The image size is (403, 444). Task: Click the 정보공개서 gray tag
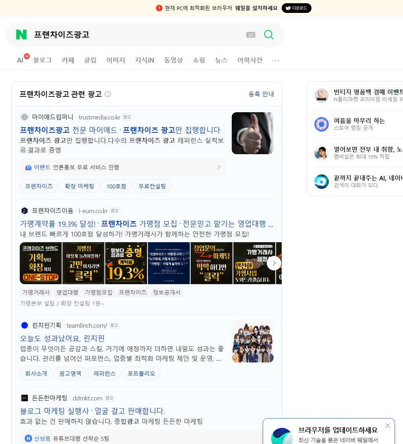click(x=166, y=292)
